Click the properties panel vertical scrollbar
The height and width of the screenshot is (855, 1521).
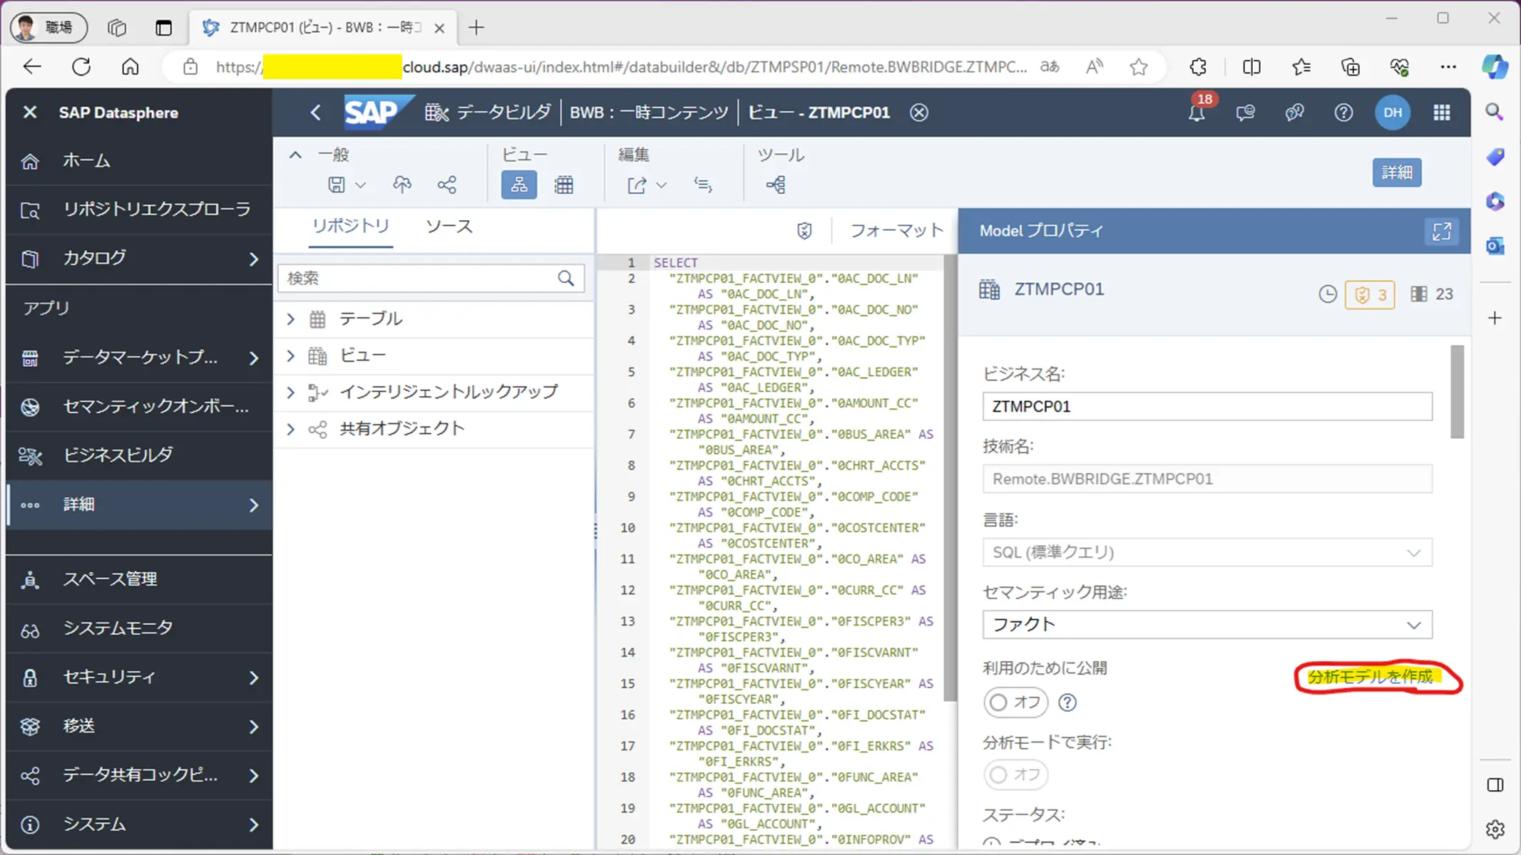(x=1458, y=392)
